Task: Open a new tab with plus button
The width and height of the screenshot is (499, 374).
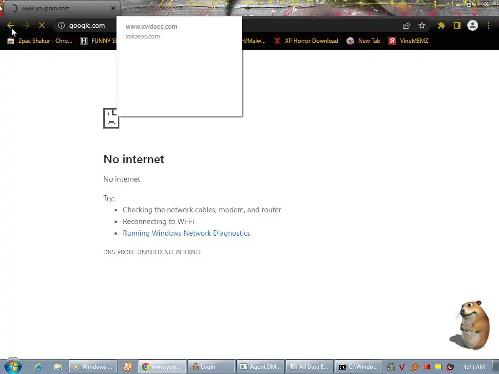Action: [x=248, y=8]
